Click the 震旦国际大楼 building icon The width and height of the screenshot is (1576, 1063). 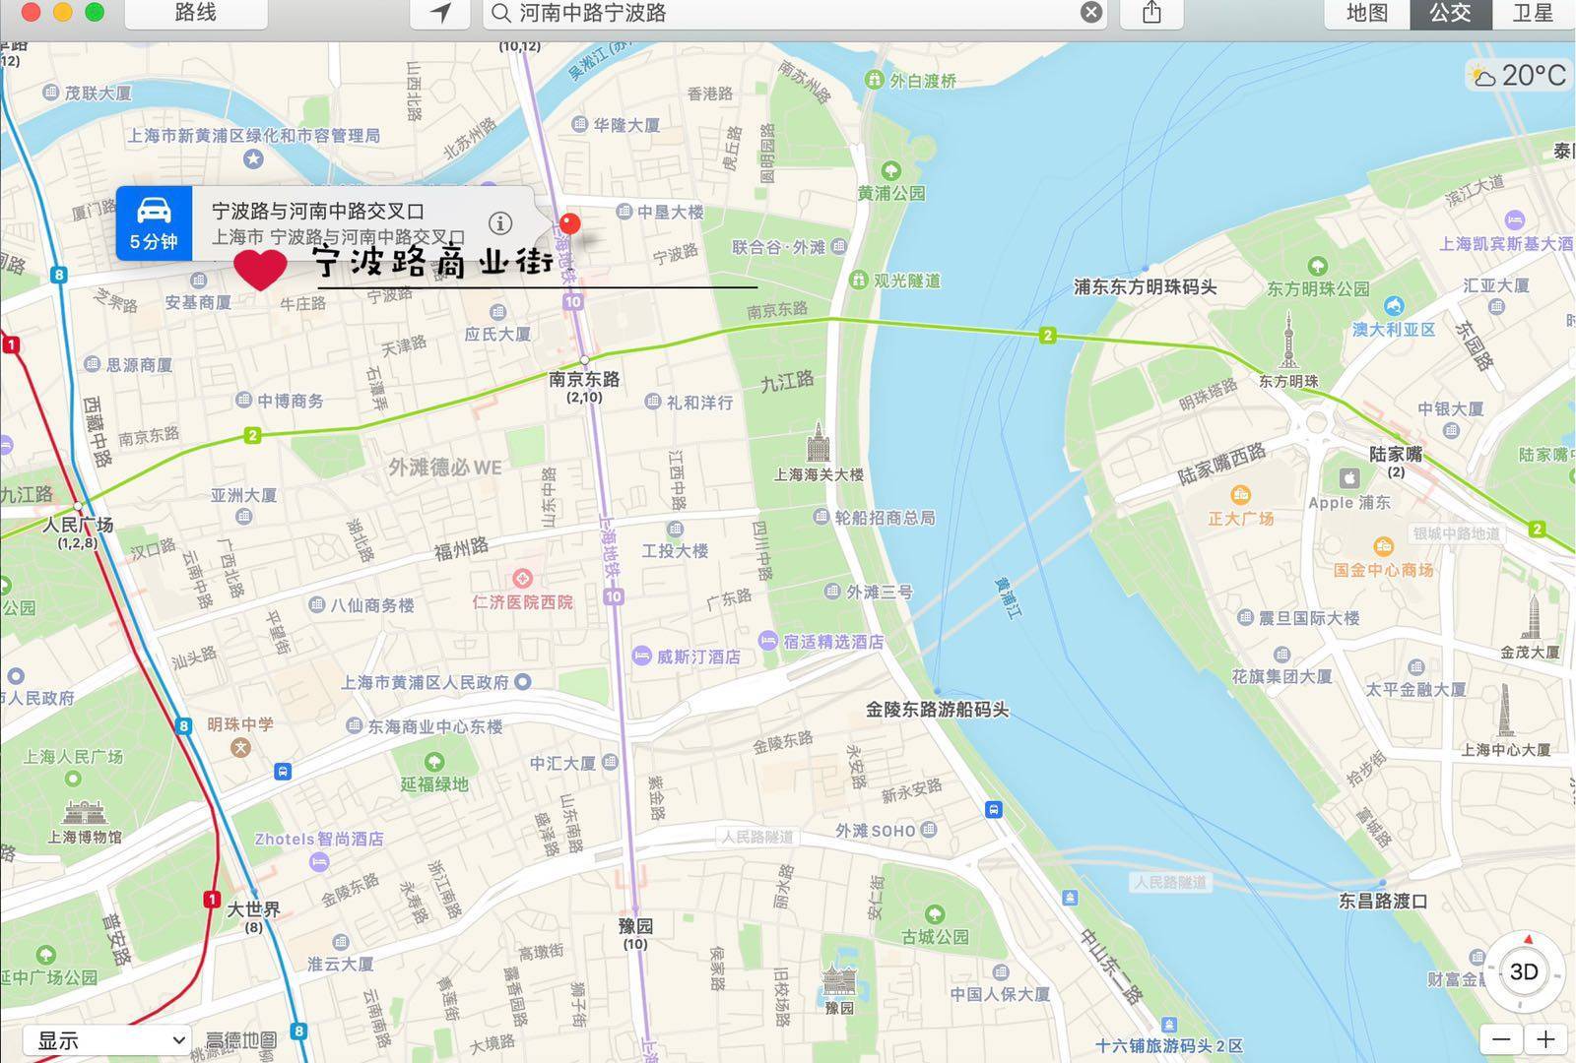[1245, 617]
